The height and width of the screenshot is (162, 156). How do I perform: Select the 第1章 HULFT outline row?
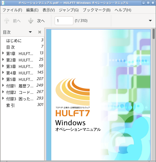coord(22,53)
